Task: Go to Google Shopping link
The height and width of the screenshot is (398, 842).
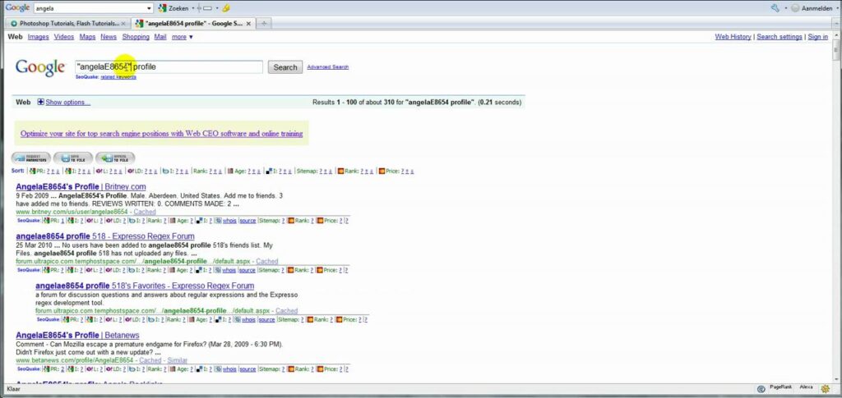Action: 136,37
